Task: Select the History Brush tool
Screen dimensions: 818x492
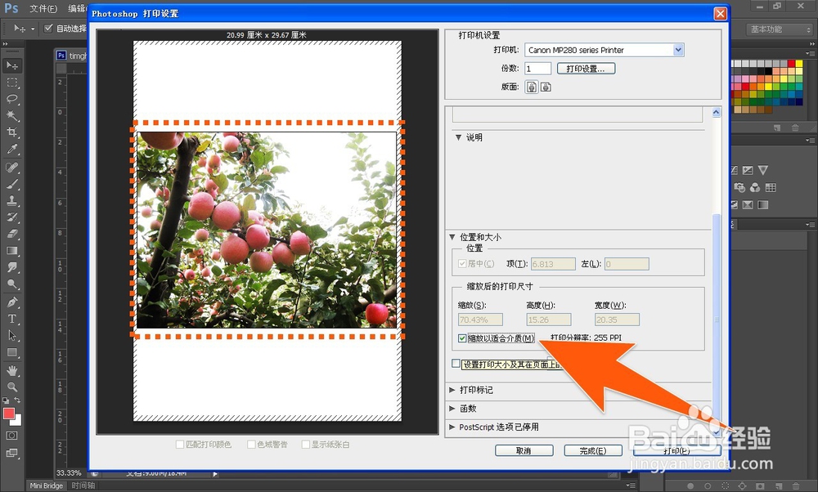Action: (x=12, y=217)
